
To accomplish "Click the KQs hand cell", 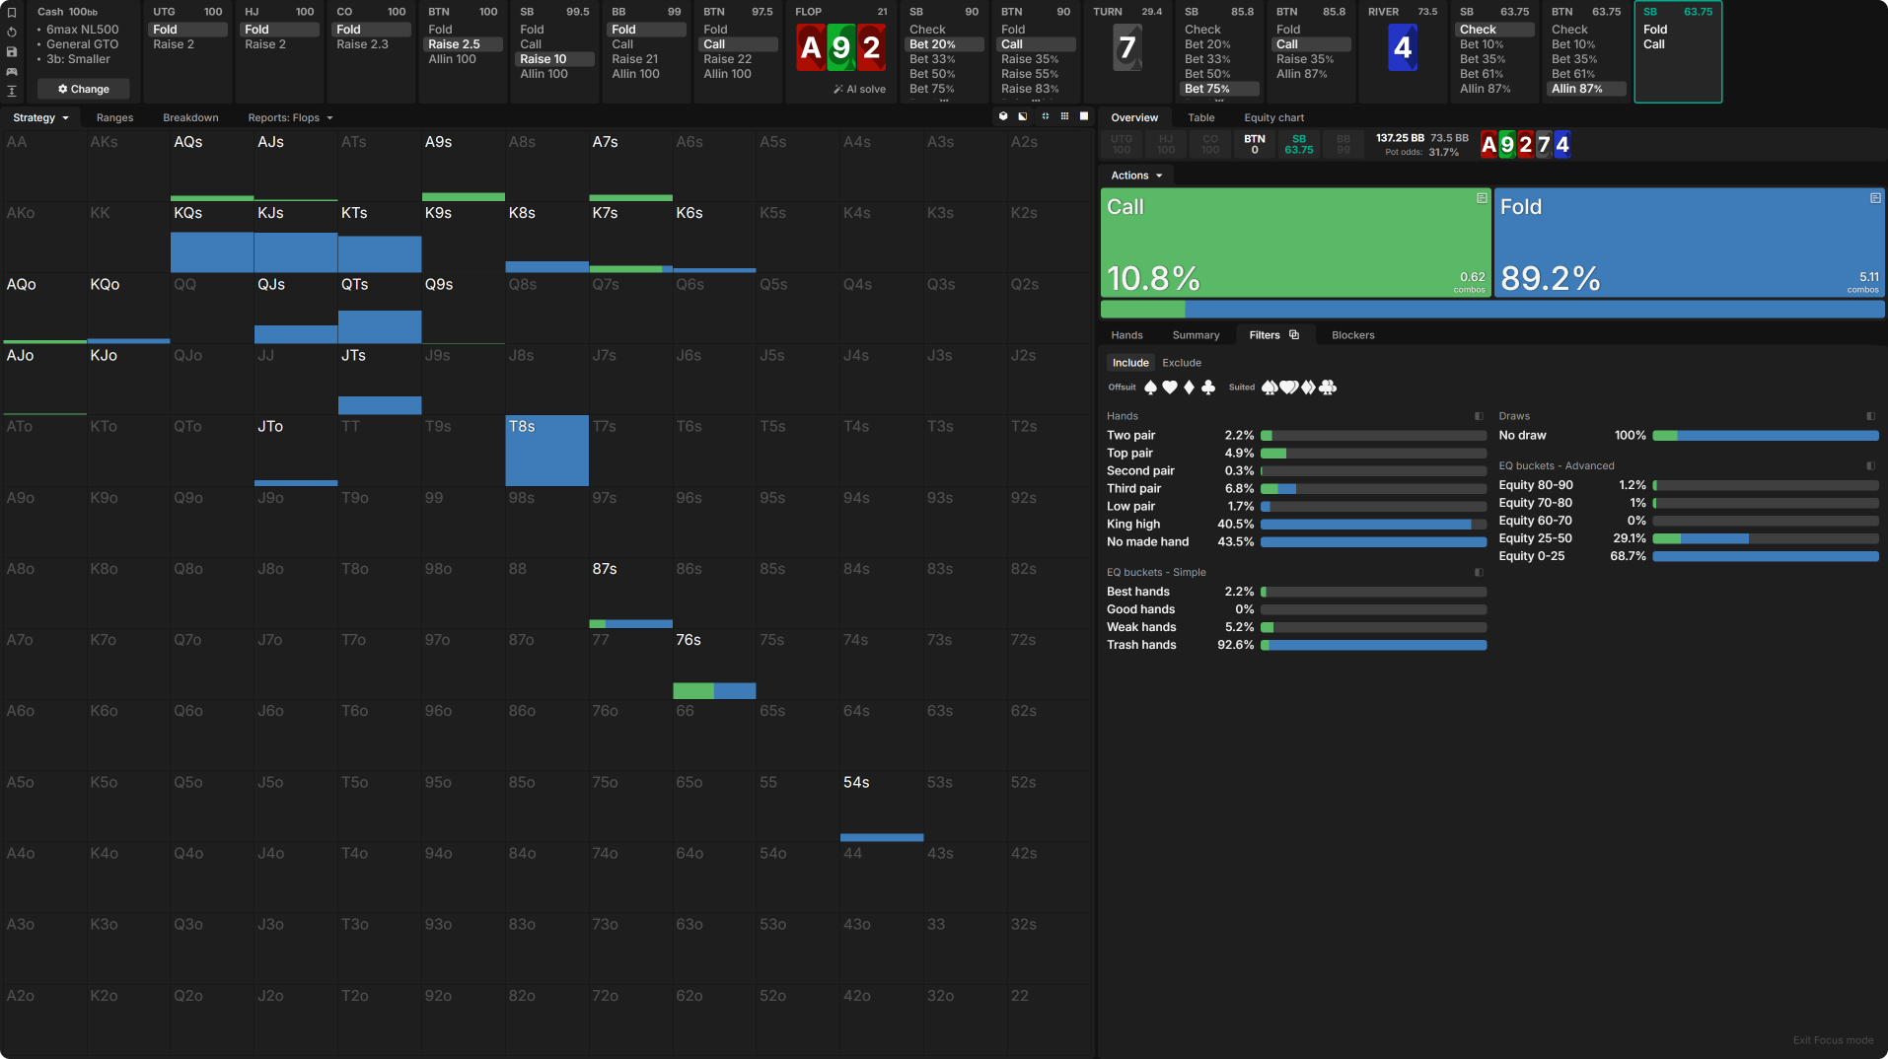I will click(x=212, y=237).
